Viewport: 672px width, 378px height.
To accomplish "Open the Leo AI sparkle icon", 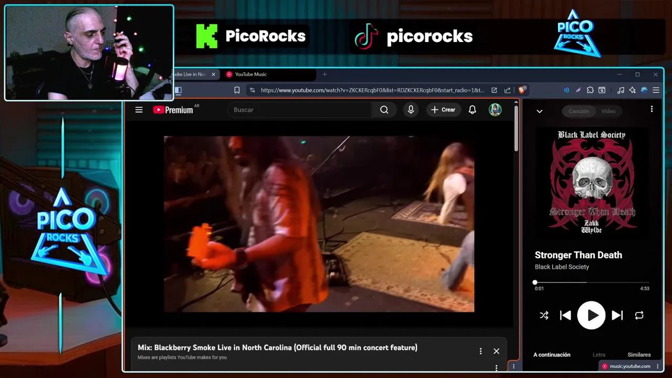I will coord(632,90).
